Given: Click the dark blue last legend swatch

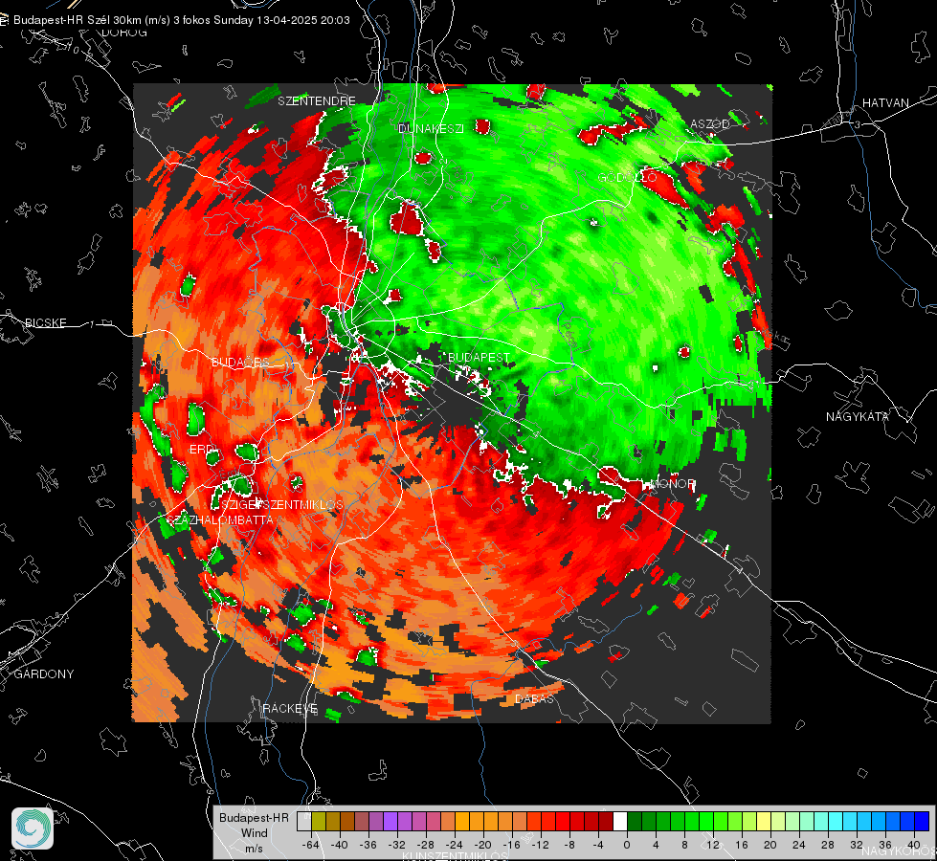Looking at the screenshot, I should click(x=922, y=821).
